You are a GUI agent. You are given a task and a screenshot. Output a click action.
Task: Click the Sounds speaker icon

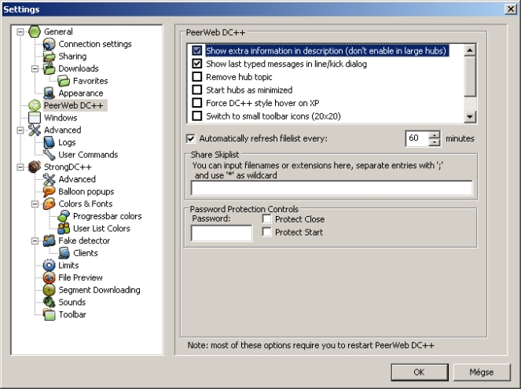(49, 303)
